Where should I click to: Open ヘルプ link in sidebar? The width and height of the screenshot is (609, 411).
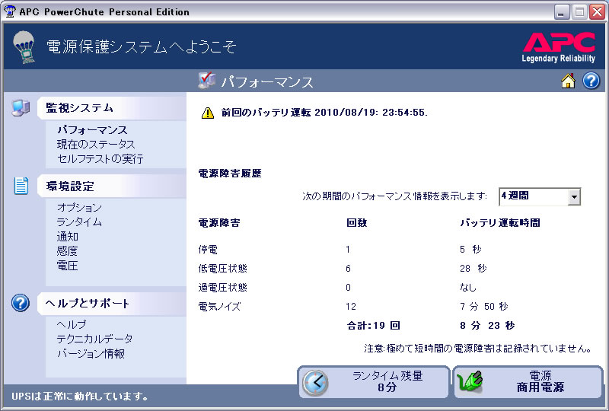point(72,324)
